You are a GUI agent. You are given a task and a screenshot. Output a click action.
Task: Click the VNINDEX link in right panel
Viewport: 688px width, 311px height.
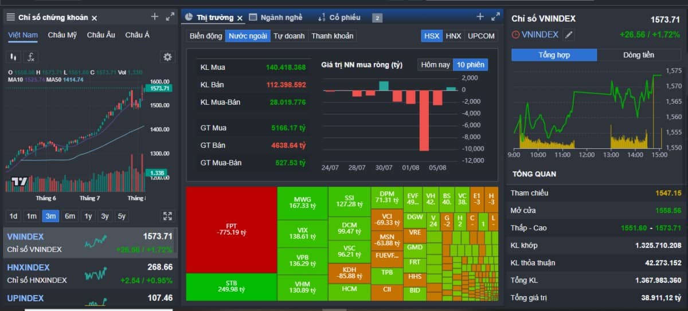click(540, 34)
